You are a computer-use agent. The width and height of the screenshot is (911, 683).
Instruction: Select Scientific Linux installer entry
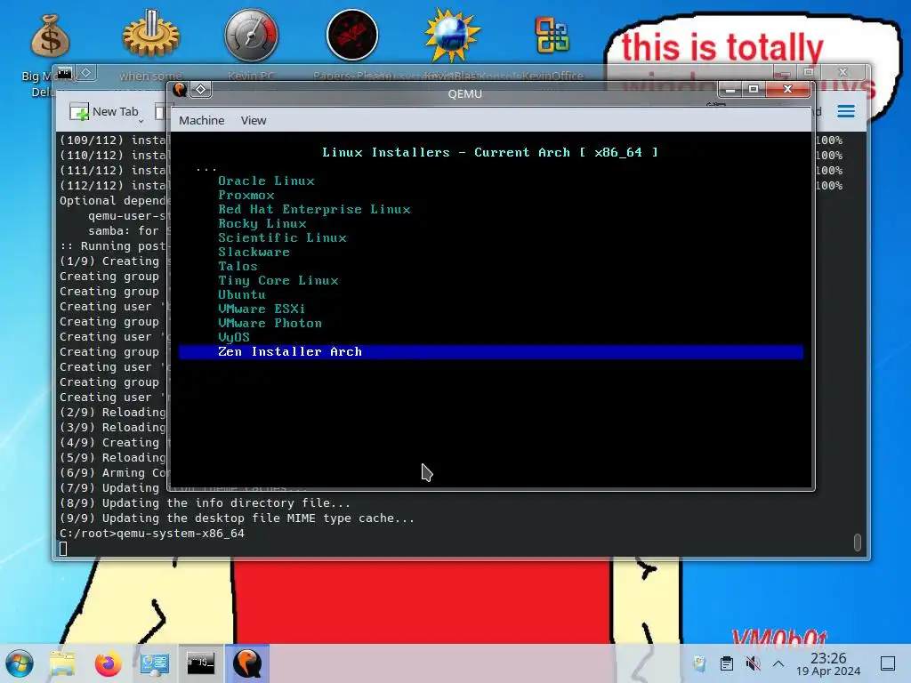(282, 237)
